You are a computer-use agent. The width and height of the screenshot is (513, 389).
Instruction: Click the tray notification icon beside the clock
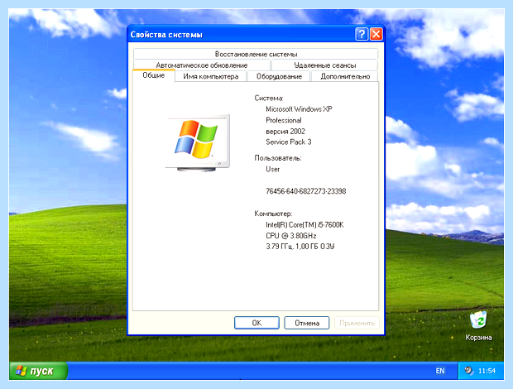pos(469,371)
